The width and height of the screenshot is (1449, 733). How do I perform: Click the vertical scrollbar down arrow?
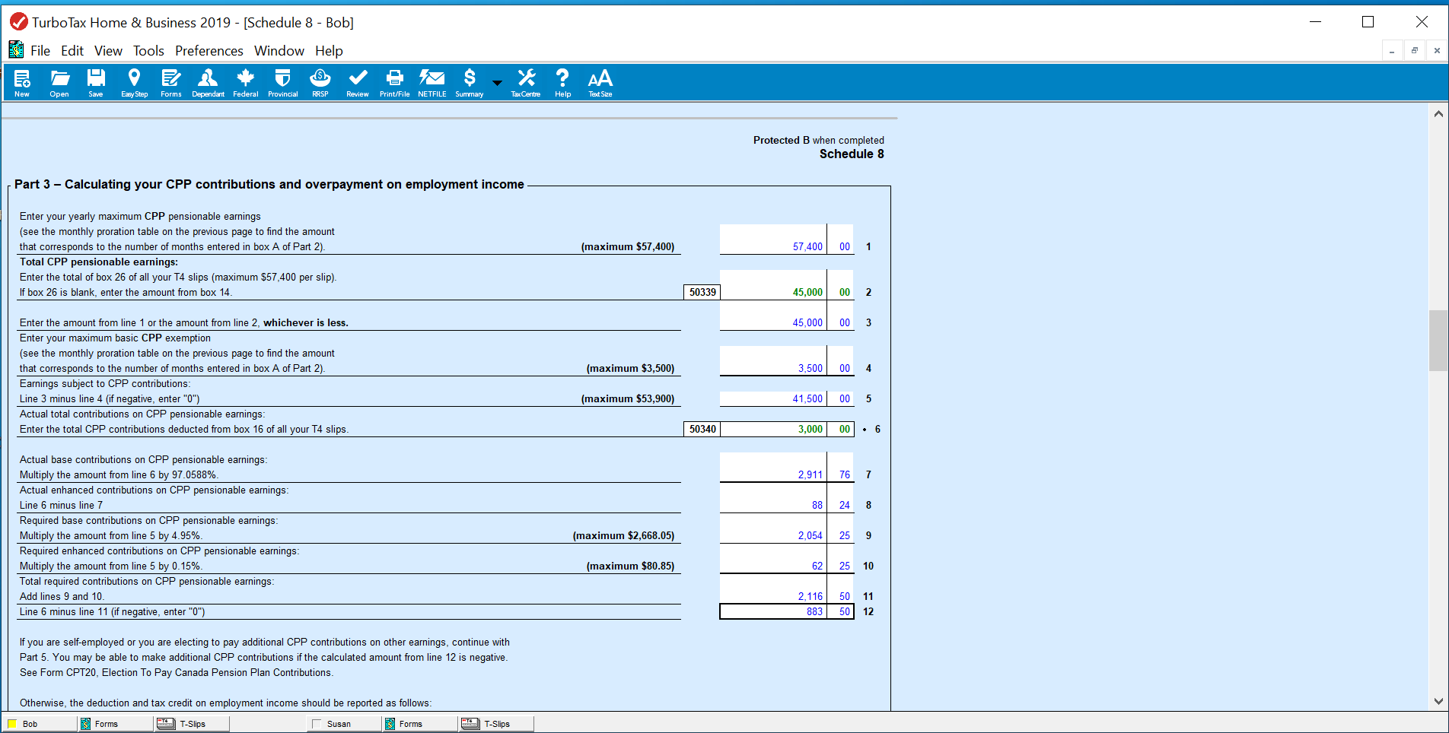click(x=1438, y=701)
